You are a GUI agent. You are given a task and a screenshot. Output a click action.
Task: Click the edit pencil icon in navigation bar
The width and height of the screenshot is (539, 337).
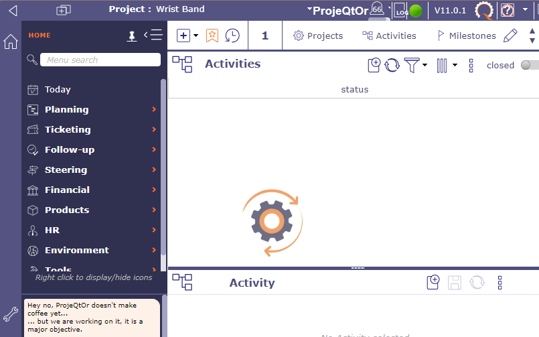pyautogui.click(x=510, y=36)
